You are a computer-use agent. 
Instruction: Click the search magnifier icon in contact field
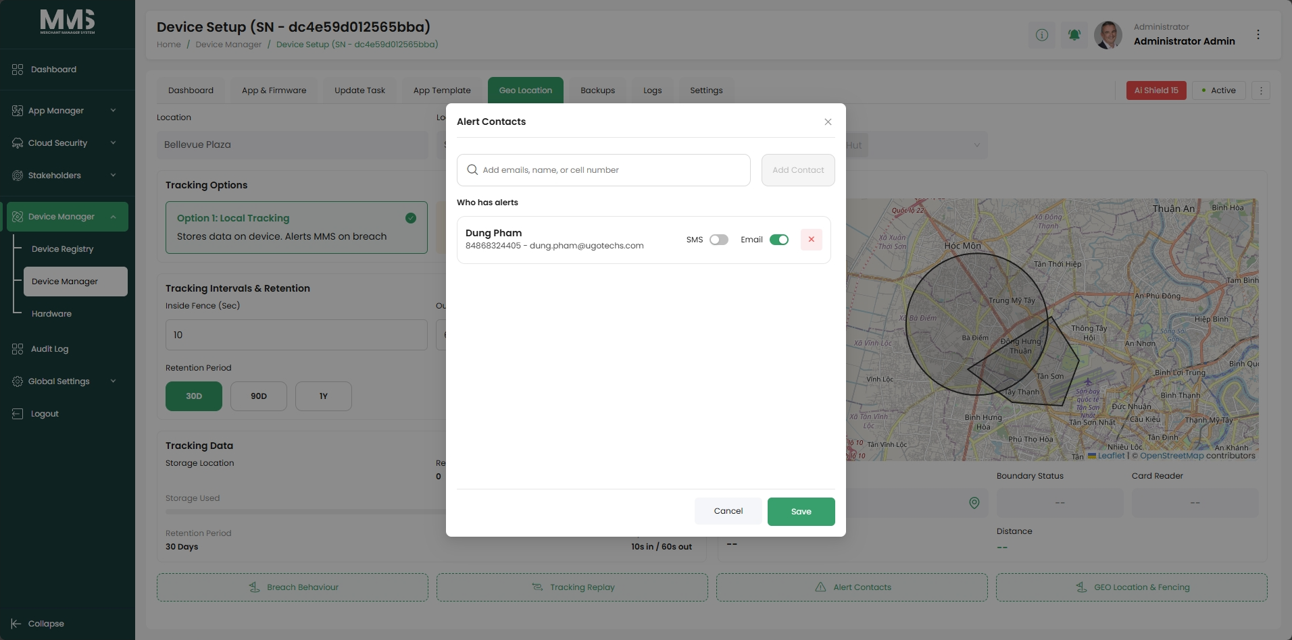pyautogui.click(x=472, y=170)
